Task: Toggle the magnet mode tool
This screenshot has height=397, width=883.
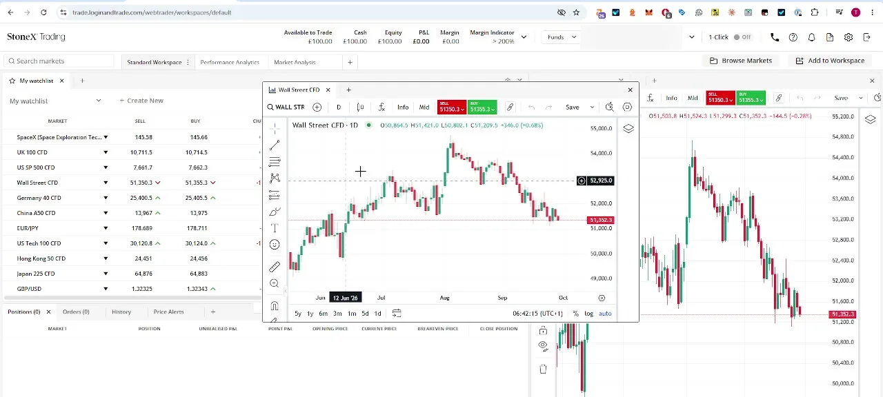Action: pyautogui.click(x=275, y=305)
